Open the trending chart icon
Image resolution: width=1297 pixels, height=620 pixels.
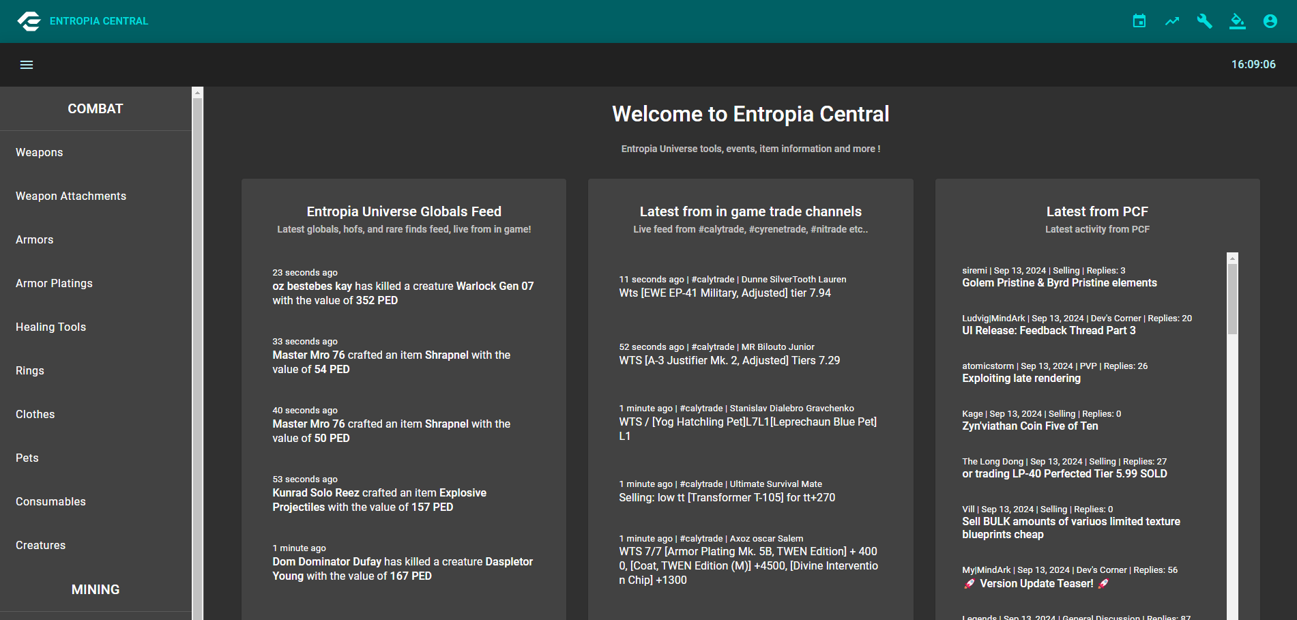tap(1172, 21)
